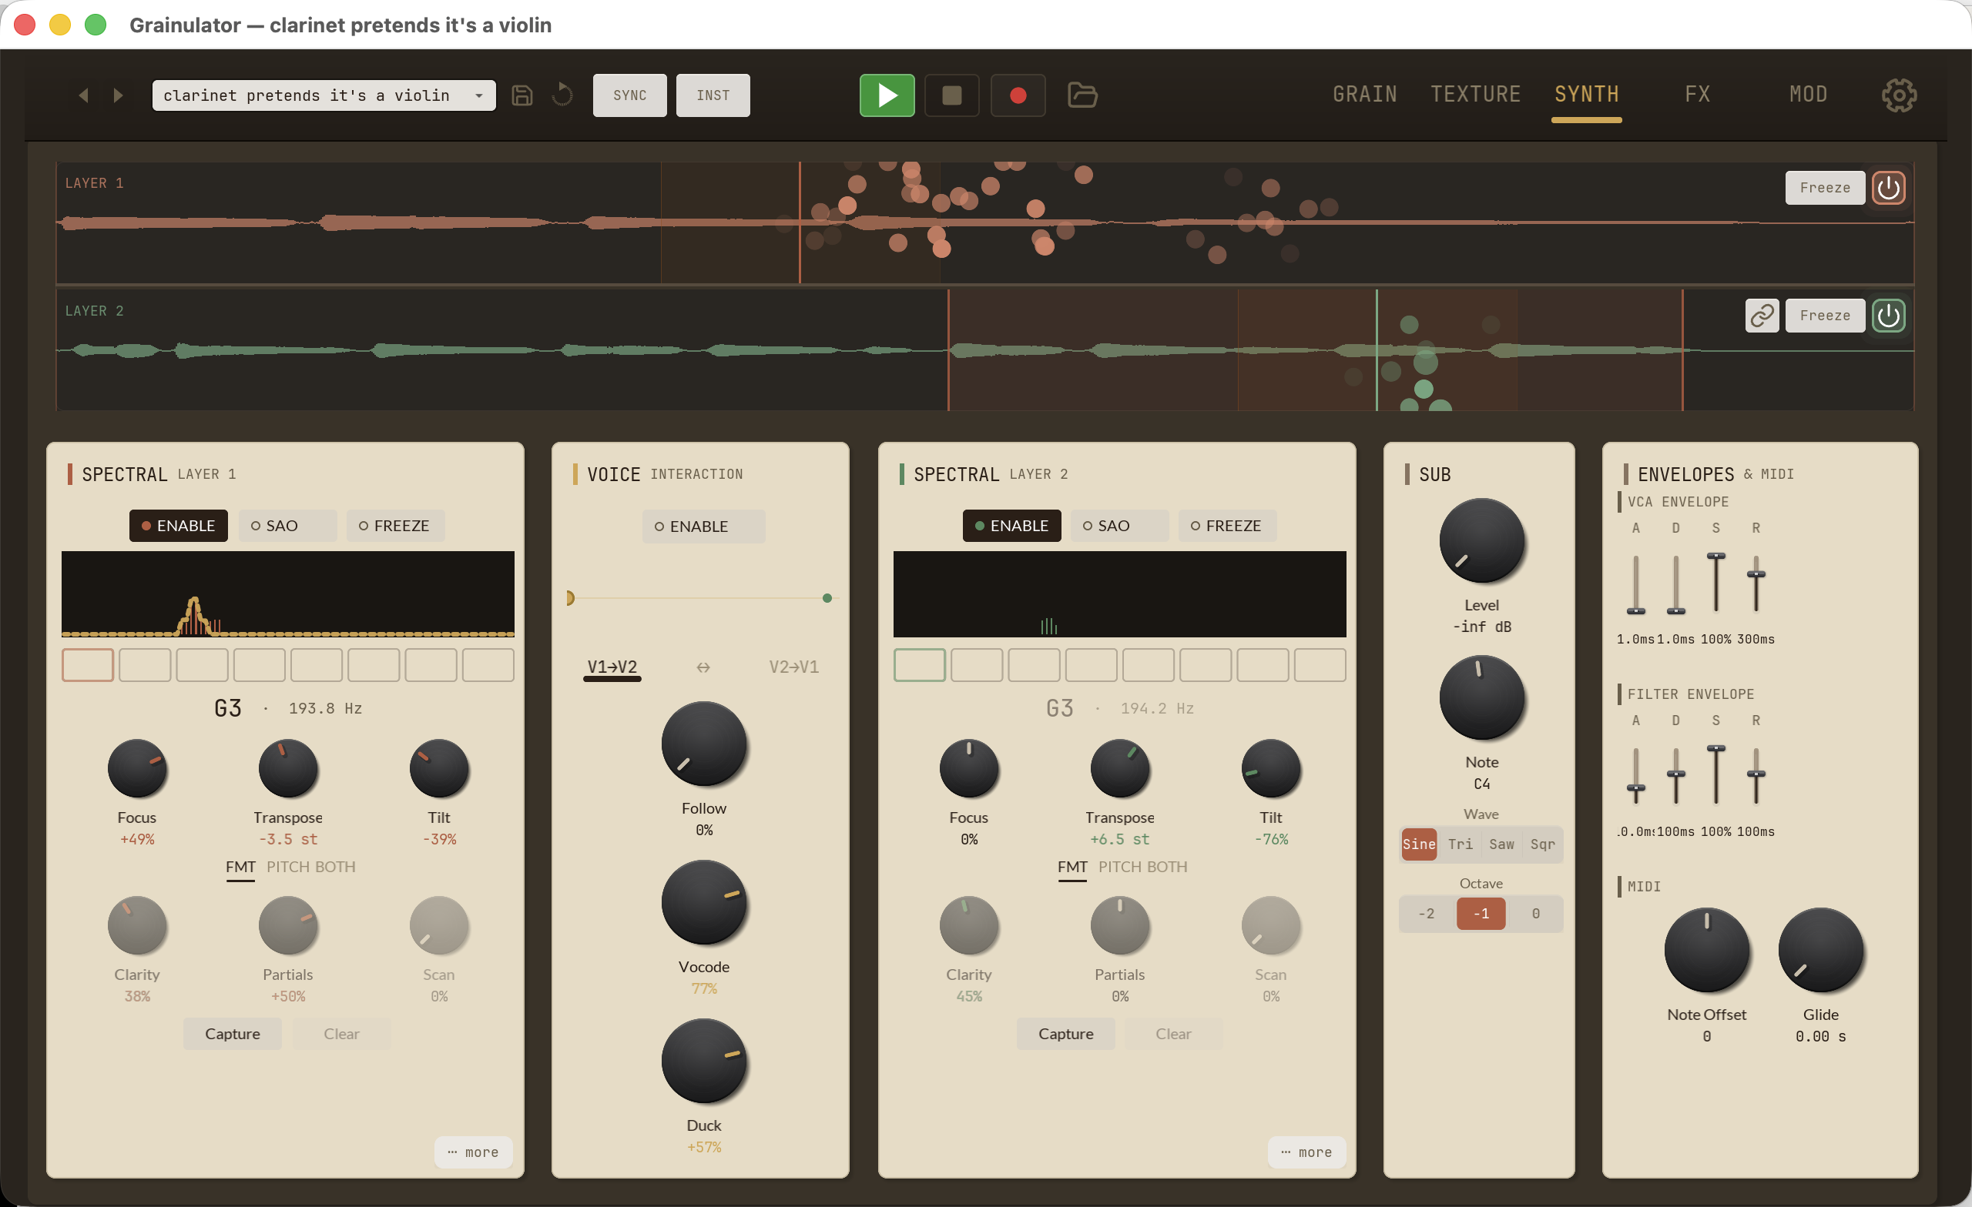The image size is (1972, 1207).
Task: Set Sub octave to -2
Action: pyautogui.click(x=1425, y=914)
